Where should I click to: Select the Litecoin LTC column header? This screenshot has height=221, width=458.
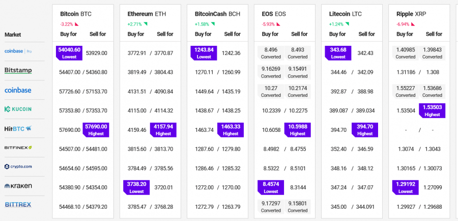[x=345, y=14]
